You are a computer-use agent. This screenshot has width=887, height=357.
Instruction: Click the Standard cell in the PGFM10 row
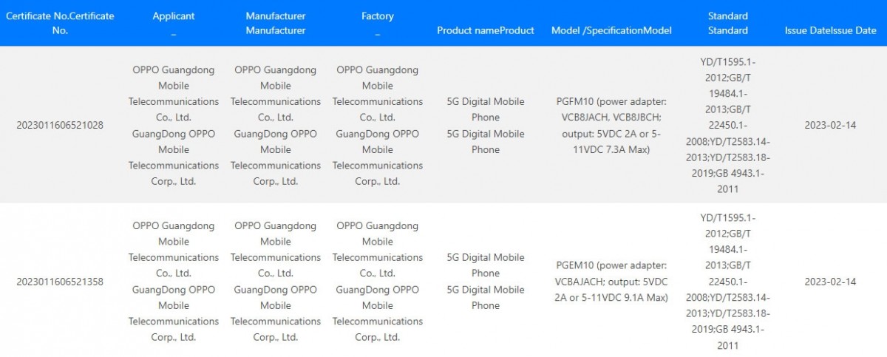pos(728,125)
